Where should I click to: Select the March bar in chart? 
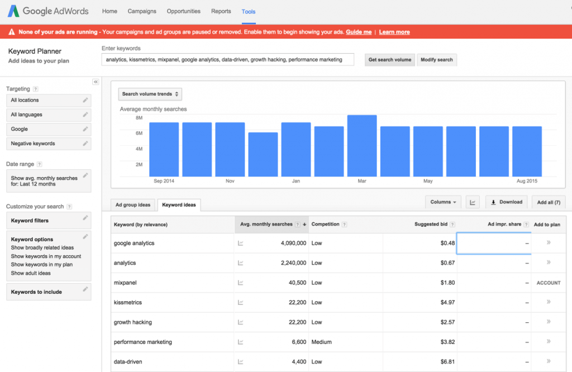tap(362, 146)
